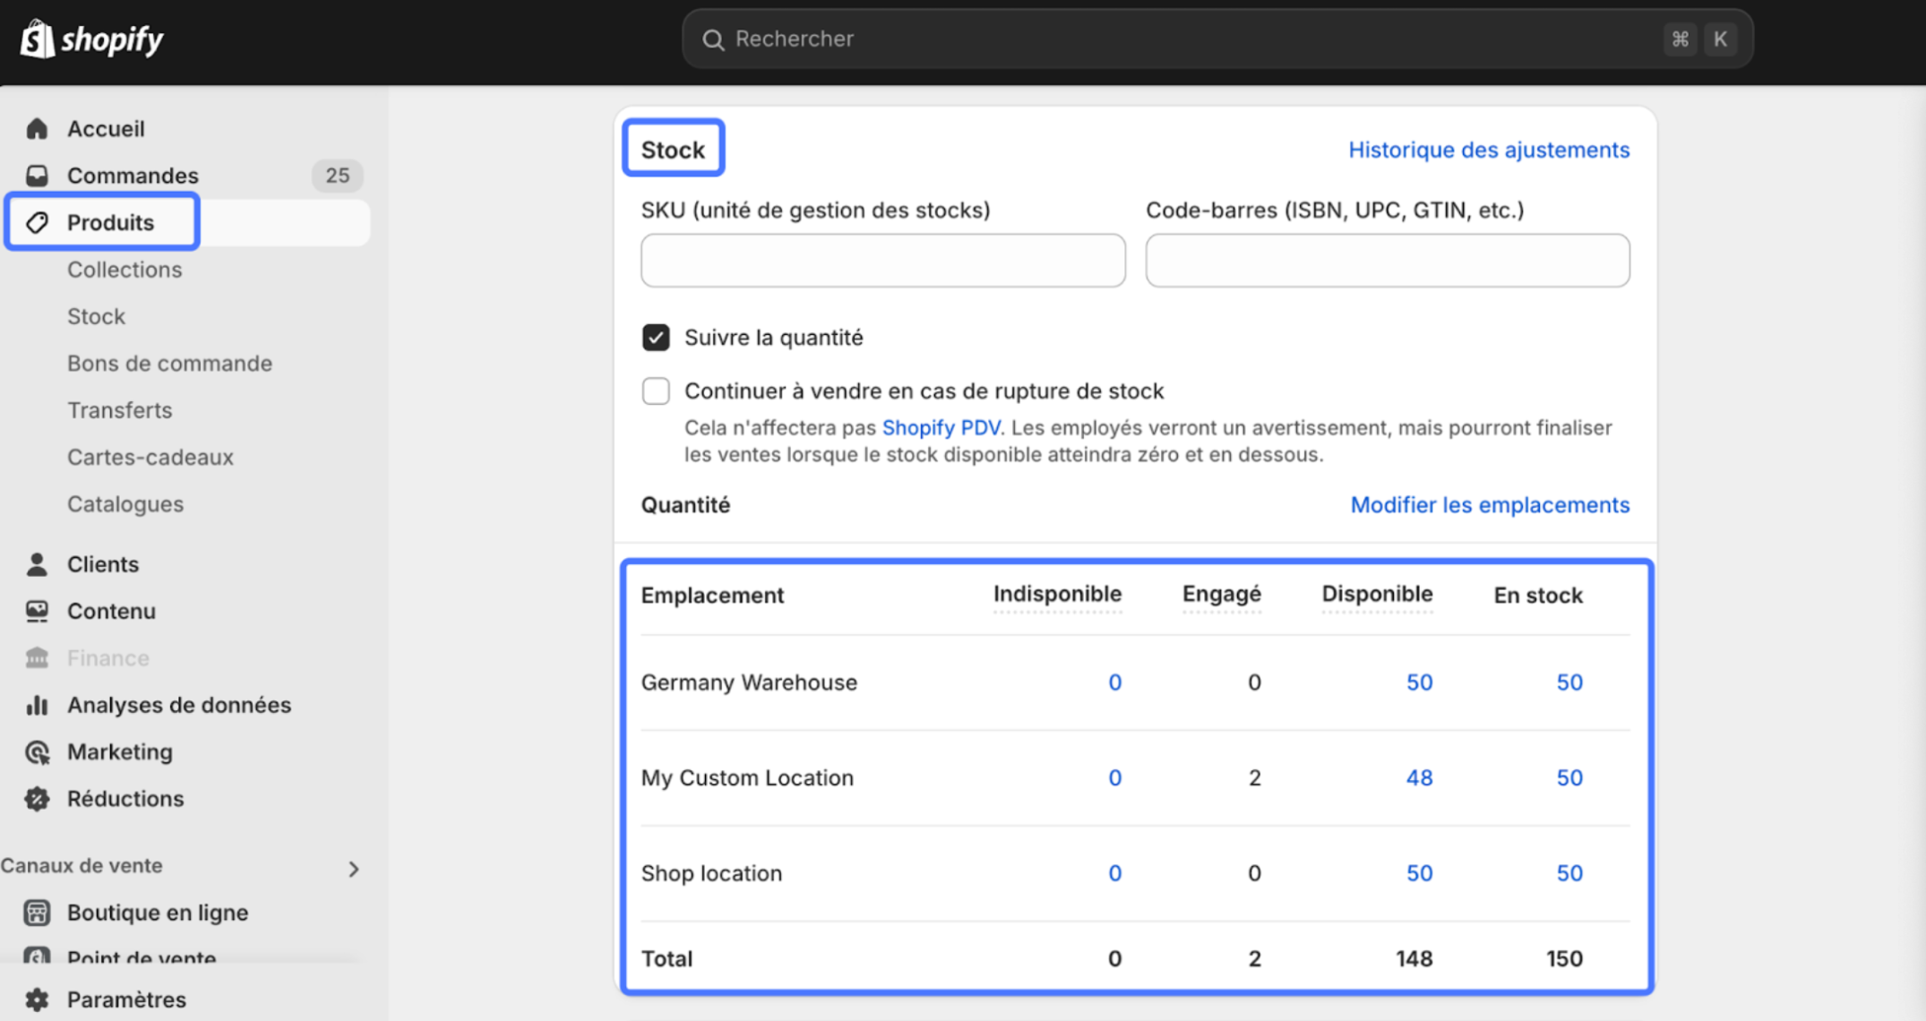
Task: Open Collections in sidebar
Action: [125, 269]
